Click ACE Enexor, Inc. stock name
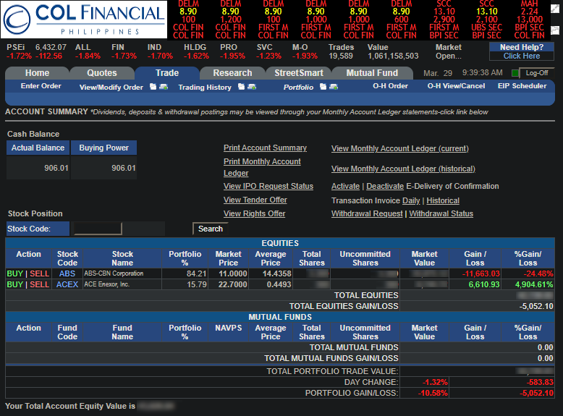The height and width of the screenshot is (416, 563). (106, 284)
